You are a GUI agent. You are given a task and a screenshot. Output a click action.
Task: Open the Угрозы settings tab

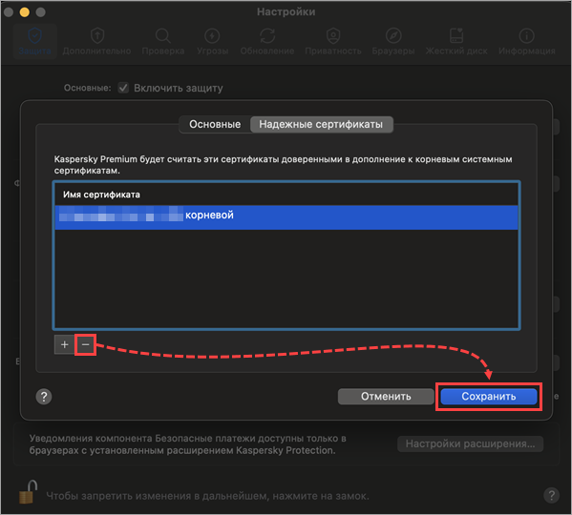[x=212, y=42]
